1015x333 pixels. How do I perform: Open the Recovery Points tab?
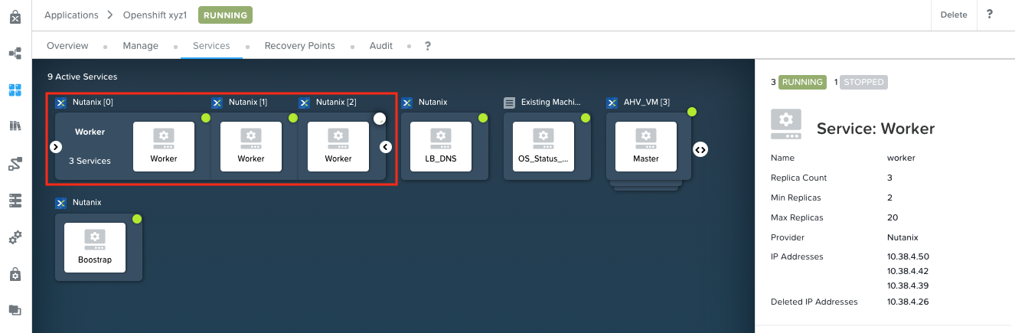299,46
